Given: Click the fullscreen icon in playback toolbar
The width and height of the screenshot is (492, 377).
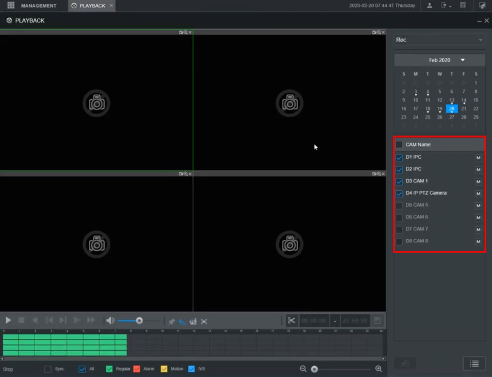Looking at the screenshot, I should [204, 322].
